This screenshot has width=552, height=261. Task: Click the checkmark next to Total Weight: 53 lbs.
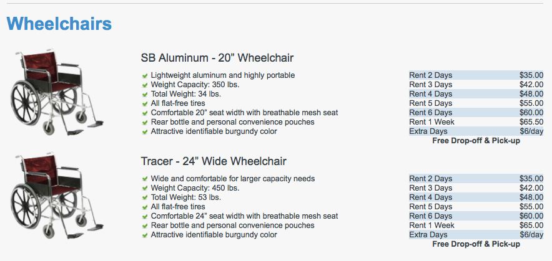(145, 197)
